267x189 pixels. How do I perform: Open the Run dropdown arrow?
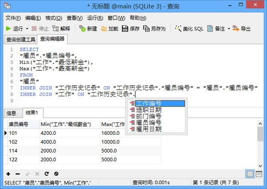point(27,28)
